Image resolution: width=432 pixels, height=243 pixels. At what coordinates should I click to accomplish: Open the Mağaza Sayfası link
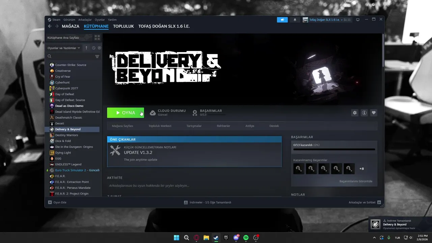[123, 126]
